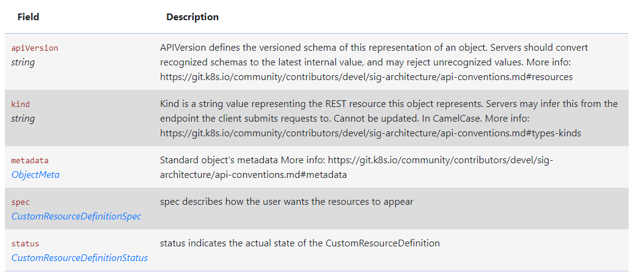
Task: Select the metadata field name
Action: pyautogui.click(x=30, y=161)
